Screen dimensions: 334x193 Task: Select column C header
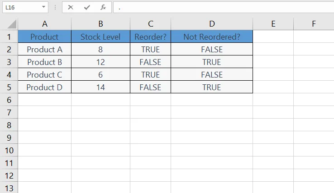click(x=150, y=24)
